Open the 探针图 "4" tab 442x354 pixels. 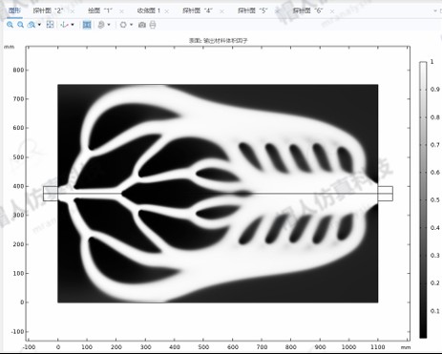(x=198, y=10)
